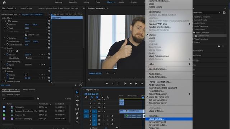Solo audio track A2
This screenshot has width=230, height=129.
[x=108, y=120]
